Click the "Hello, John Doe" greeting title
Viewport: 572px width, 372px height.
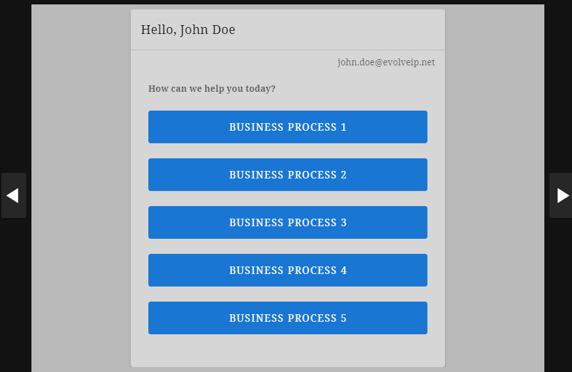click(188, 30)
